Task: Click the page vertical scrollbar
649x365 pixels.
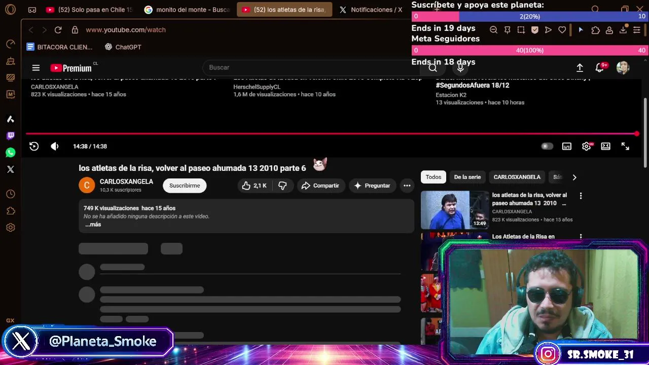Action: 645,132
